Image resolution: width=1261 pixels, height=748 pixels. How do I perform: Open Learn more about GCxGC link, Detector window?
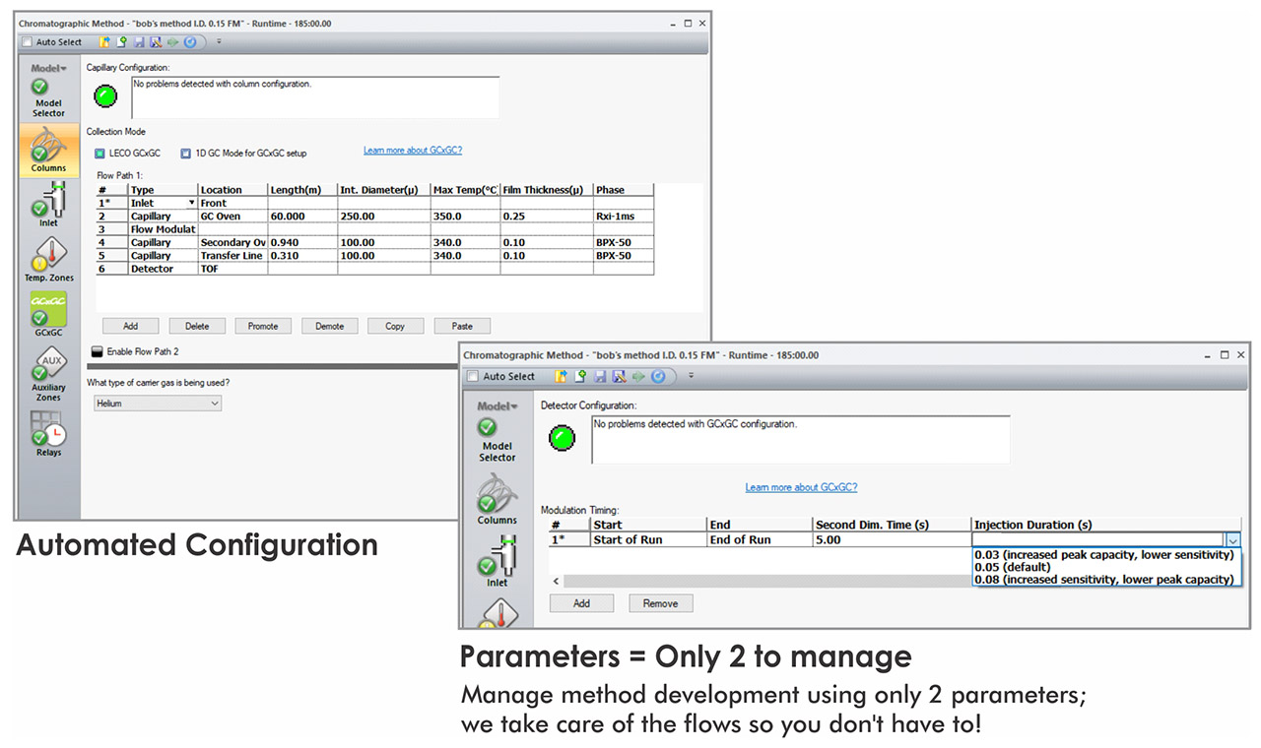coord(801,487)
